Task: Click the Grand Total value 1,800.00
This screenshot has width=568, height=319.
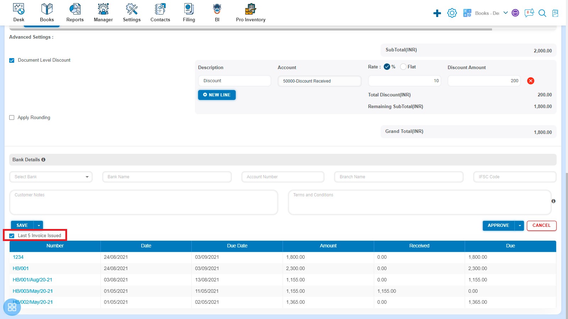Action: coord(543,132)
